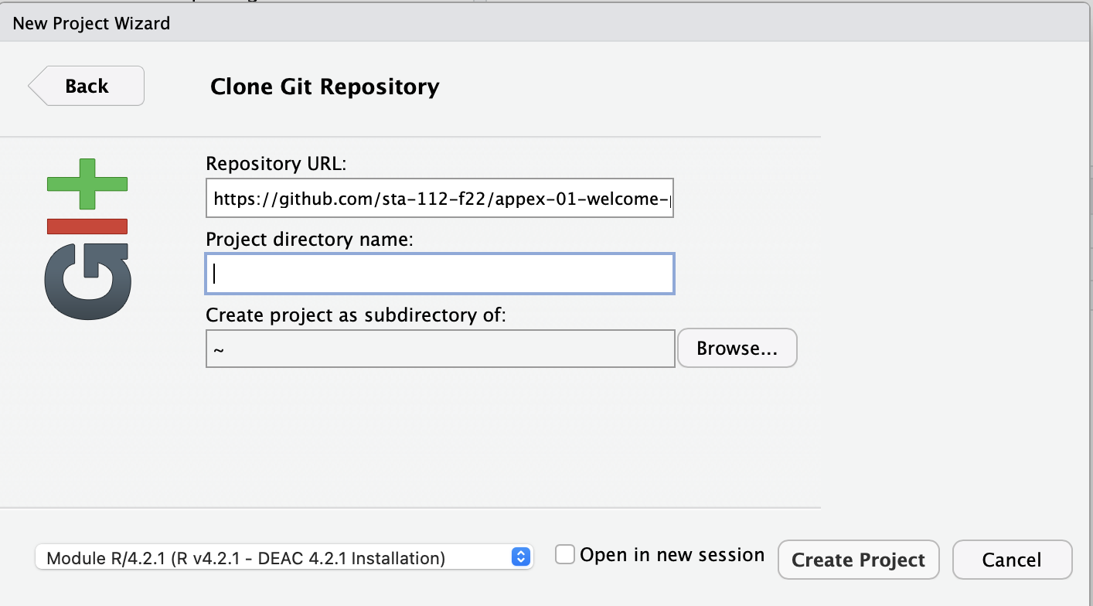Click the Clone Git Repository heading

(x=325, y=87)
